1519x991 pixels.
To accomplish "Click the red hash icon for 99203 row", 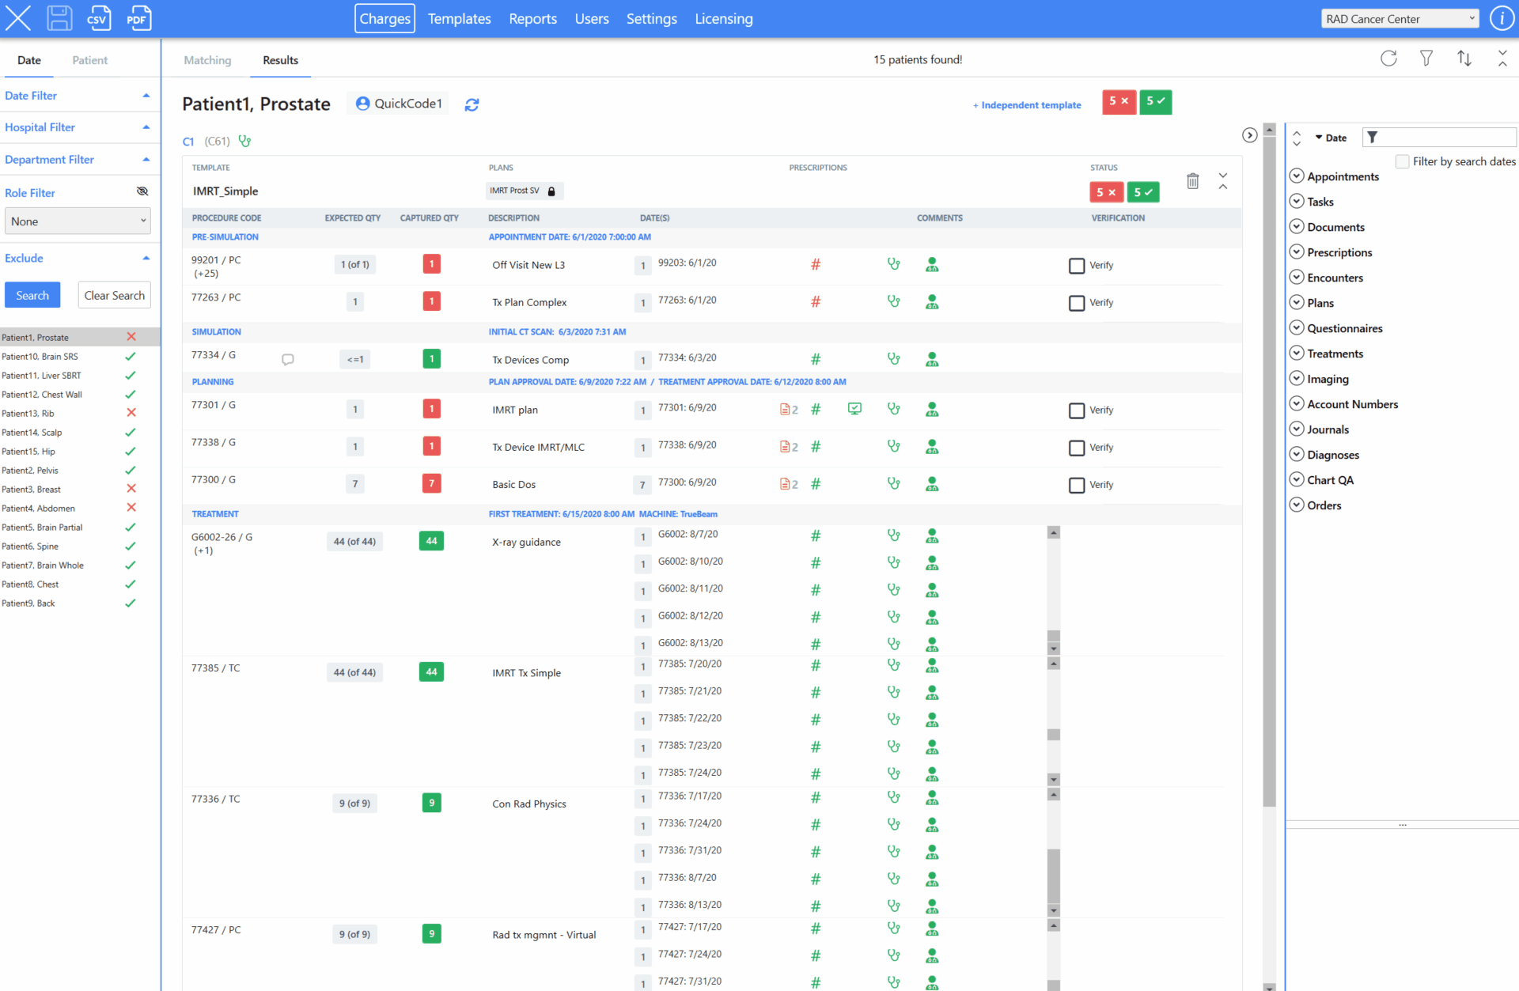I will (816, 265).
